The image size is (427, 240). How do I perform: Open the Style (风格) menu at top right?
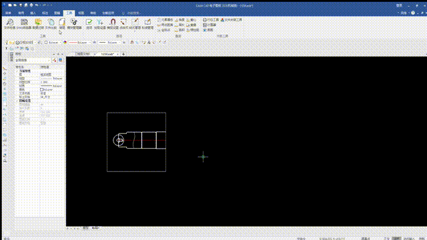click(x=404, y=13)
